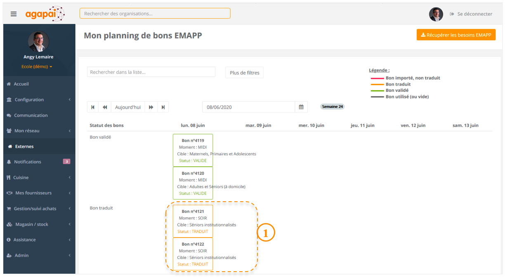Focus the Rechercher dans la liste field
Viewport: 505px width, 277px height.
point(151,72)
